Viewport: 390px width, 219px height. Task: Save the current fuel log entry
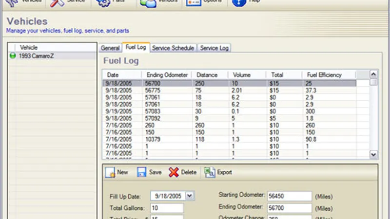(149, 172)
